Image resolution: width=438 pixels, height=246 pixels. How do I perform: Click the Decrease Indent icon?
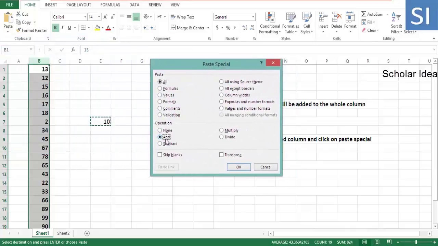point(146,28)
